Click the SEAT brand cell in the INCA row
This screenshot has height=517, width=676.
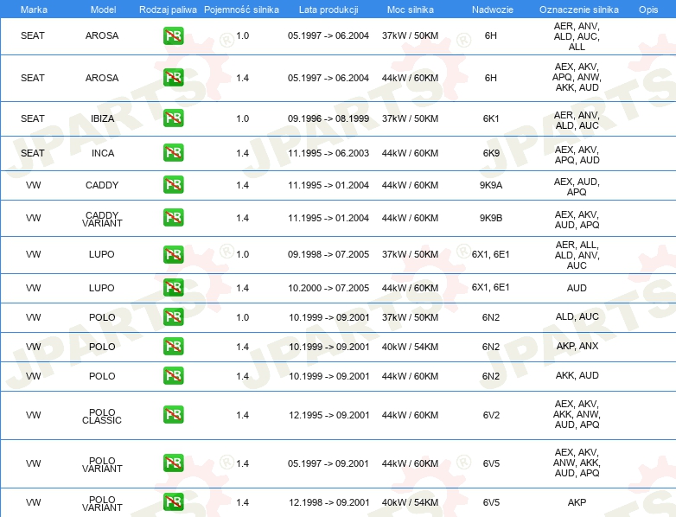(x=33, y=153)
